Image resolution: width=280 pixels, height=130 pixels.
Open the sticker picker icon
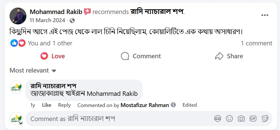pyautogui.click(x=265, y=119)
